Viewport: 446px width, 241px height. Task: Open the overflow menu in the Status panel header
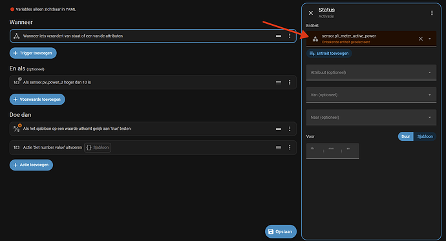coord(432,13)
